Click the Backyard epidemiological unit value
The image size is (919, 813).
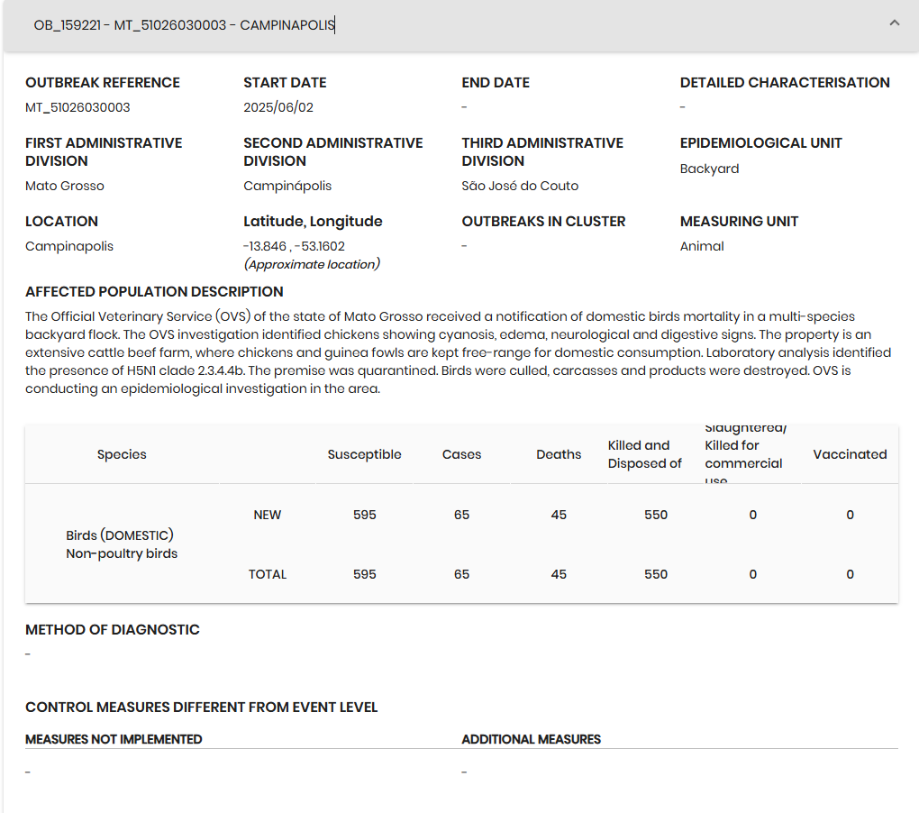(709, 169)
